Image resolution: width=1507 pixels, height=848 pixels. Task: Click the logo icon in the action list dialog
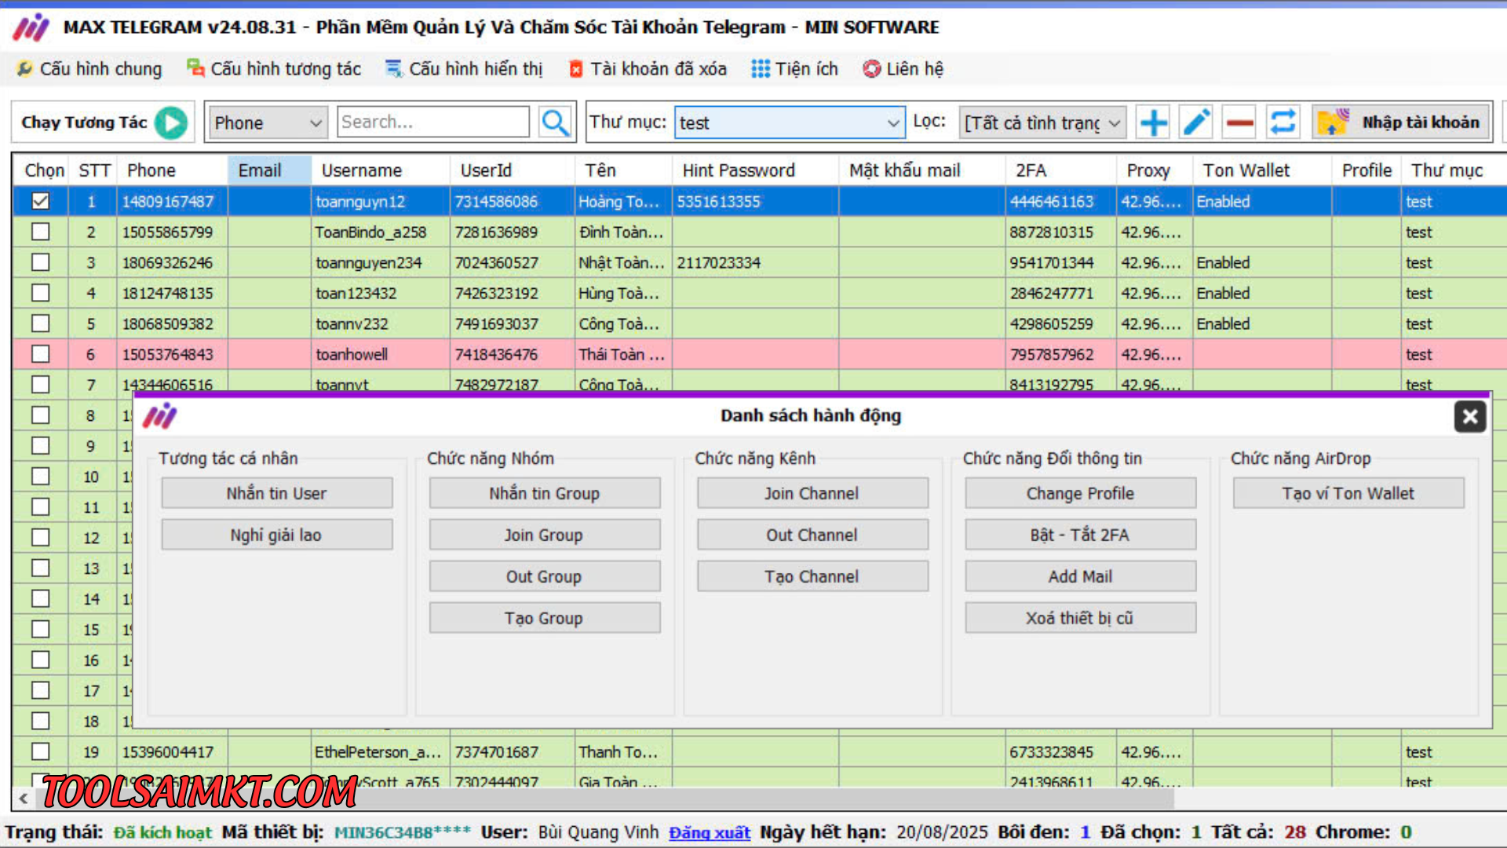tap(159, 416)
